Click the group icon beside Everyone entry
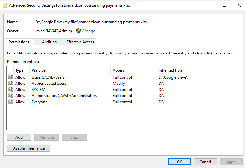The width and height of the screenshot is (245, 168). [11, 102]
